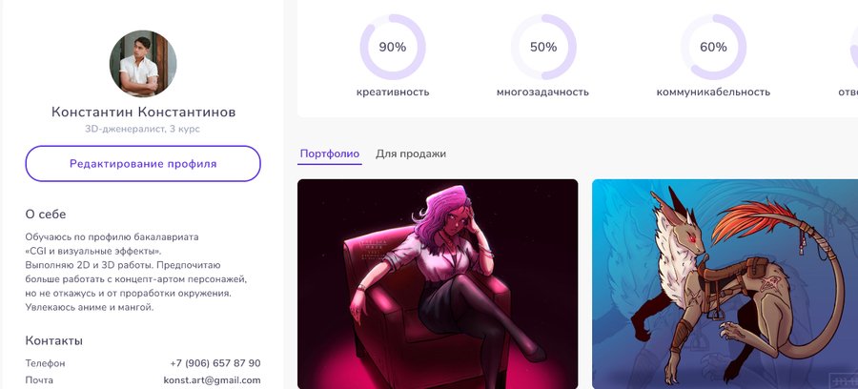This screenshot has width=858, height=389.
Task: Click the 3D-дженералист, 3 курс subtitle
Action: point(142,129)
